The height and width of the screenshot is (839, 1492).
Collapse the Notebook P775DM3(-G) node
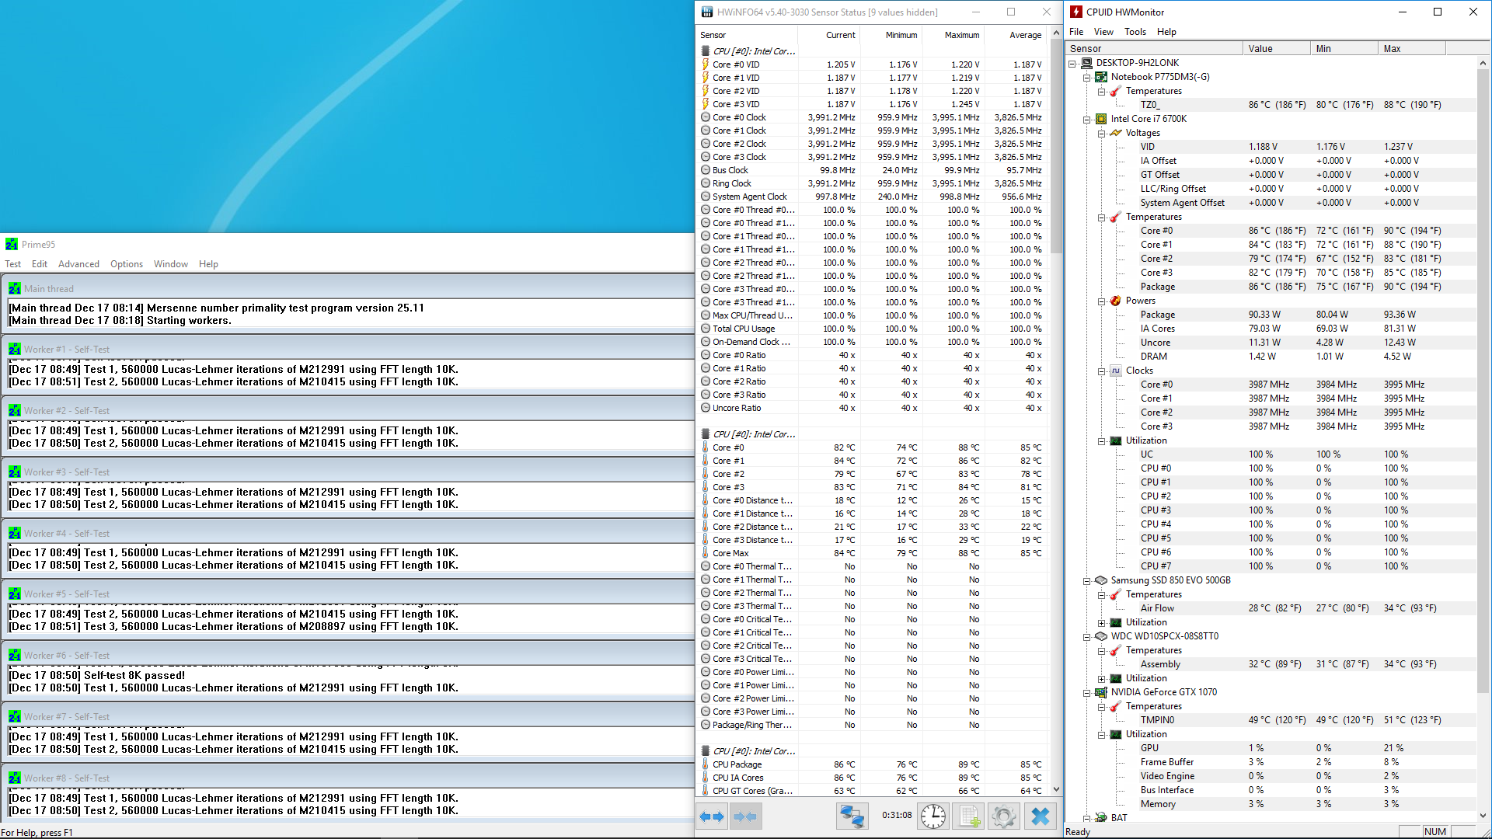(1087, 77)
